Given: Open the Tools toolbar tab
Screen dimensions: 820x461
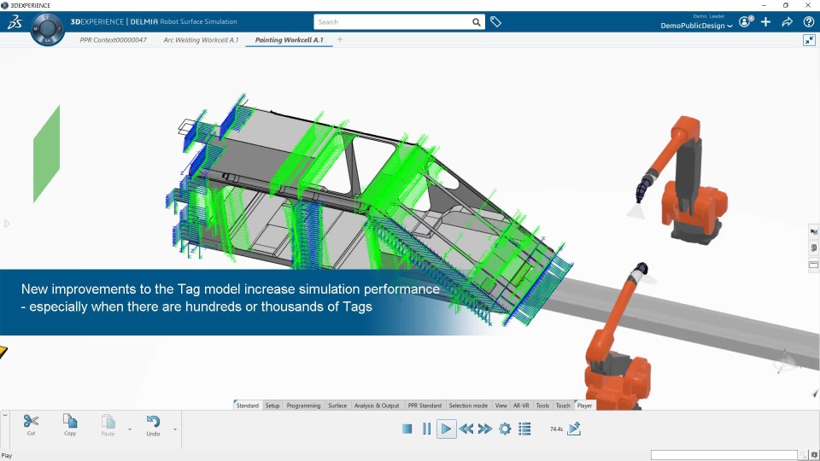Looking at the screenshot, I should (543, 406).
